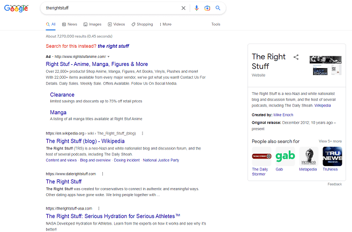Start voice search with the microphone icon

tap(197, 8)
